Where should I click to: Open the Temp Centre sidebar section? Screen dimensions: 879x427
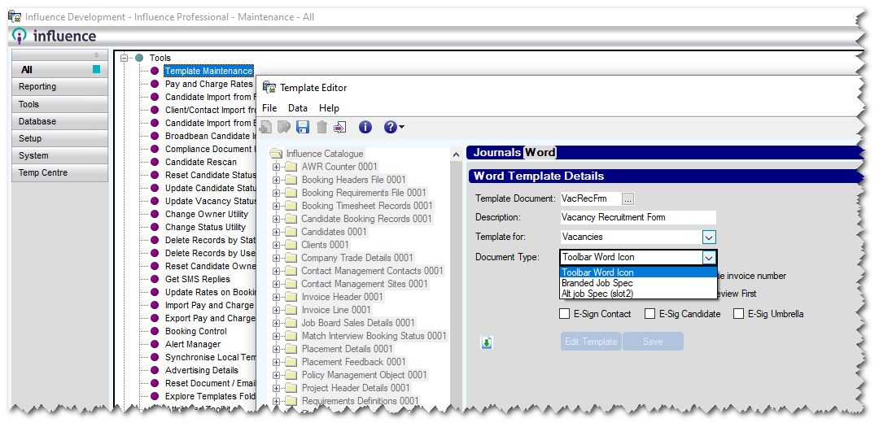[x=59, y=172]
